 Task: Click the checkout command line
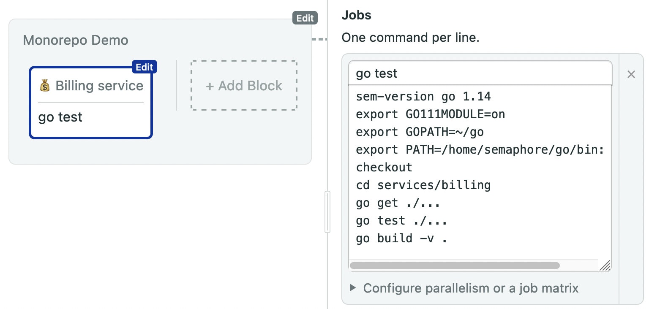coord(384,167)
